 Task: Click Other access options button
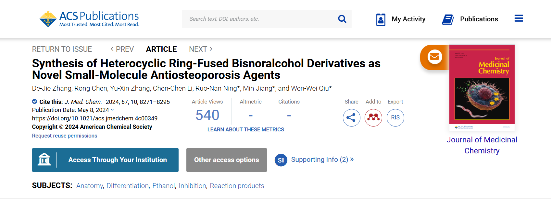(x=227, y=160)
